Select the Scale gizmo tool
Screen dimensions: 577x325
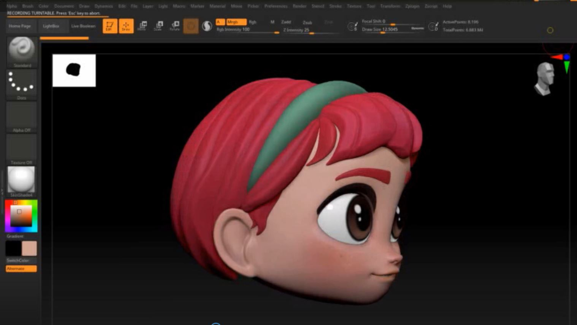(x=158, y=26)
